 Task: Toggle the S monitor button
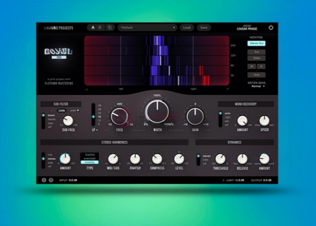(261, 66)
